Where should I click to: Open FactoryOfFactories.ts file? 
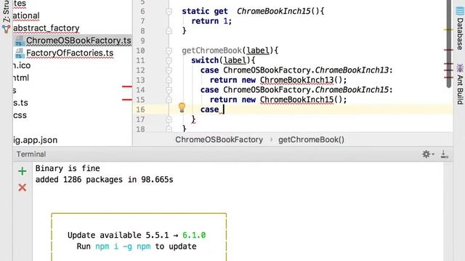coord(70,53)
